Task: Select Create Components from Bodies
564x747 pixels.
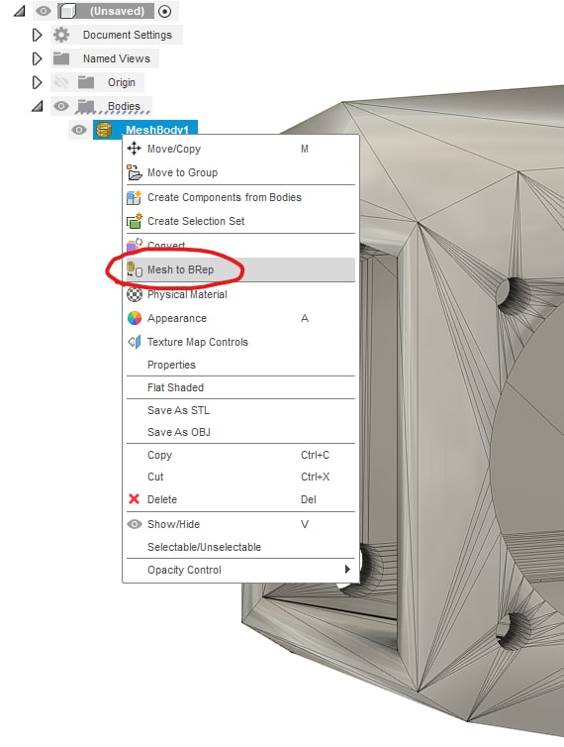Action: coord(240,197)
